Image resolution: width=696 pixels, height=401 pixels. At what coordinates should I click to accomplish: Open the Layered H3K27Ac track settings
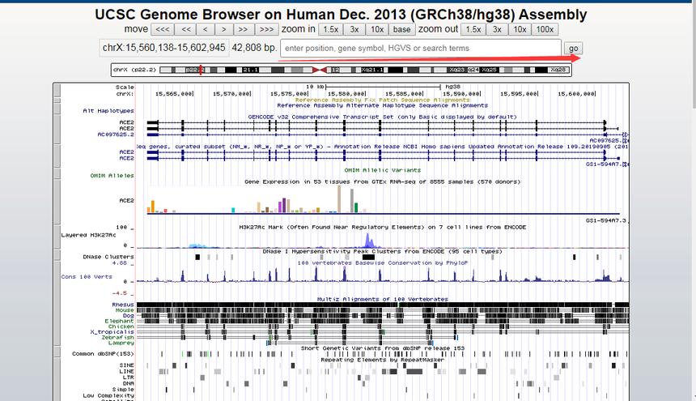pyautogui.click(x=97, y=235)
